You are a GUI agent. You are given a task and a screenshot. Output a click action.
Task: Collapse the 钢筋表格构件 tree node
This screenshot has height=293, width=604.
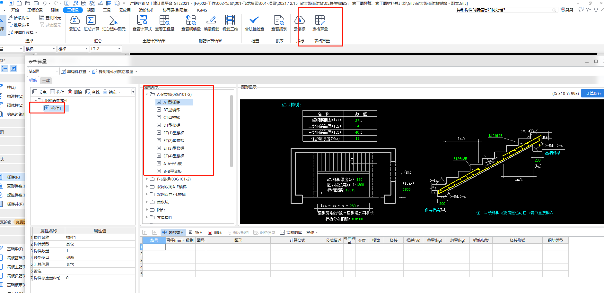(x=35, y=100)
